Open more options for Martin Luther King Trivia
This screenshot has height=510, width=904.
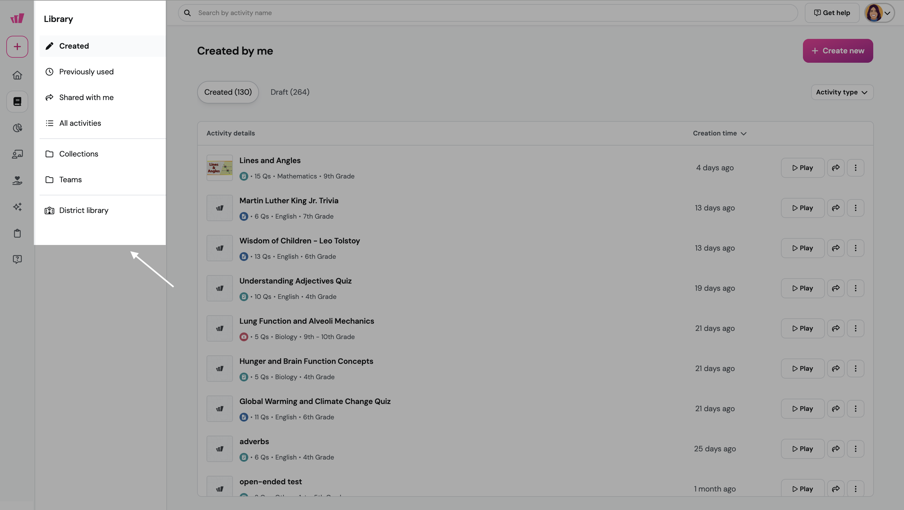pos(855,208)
